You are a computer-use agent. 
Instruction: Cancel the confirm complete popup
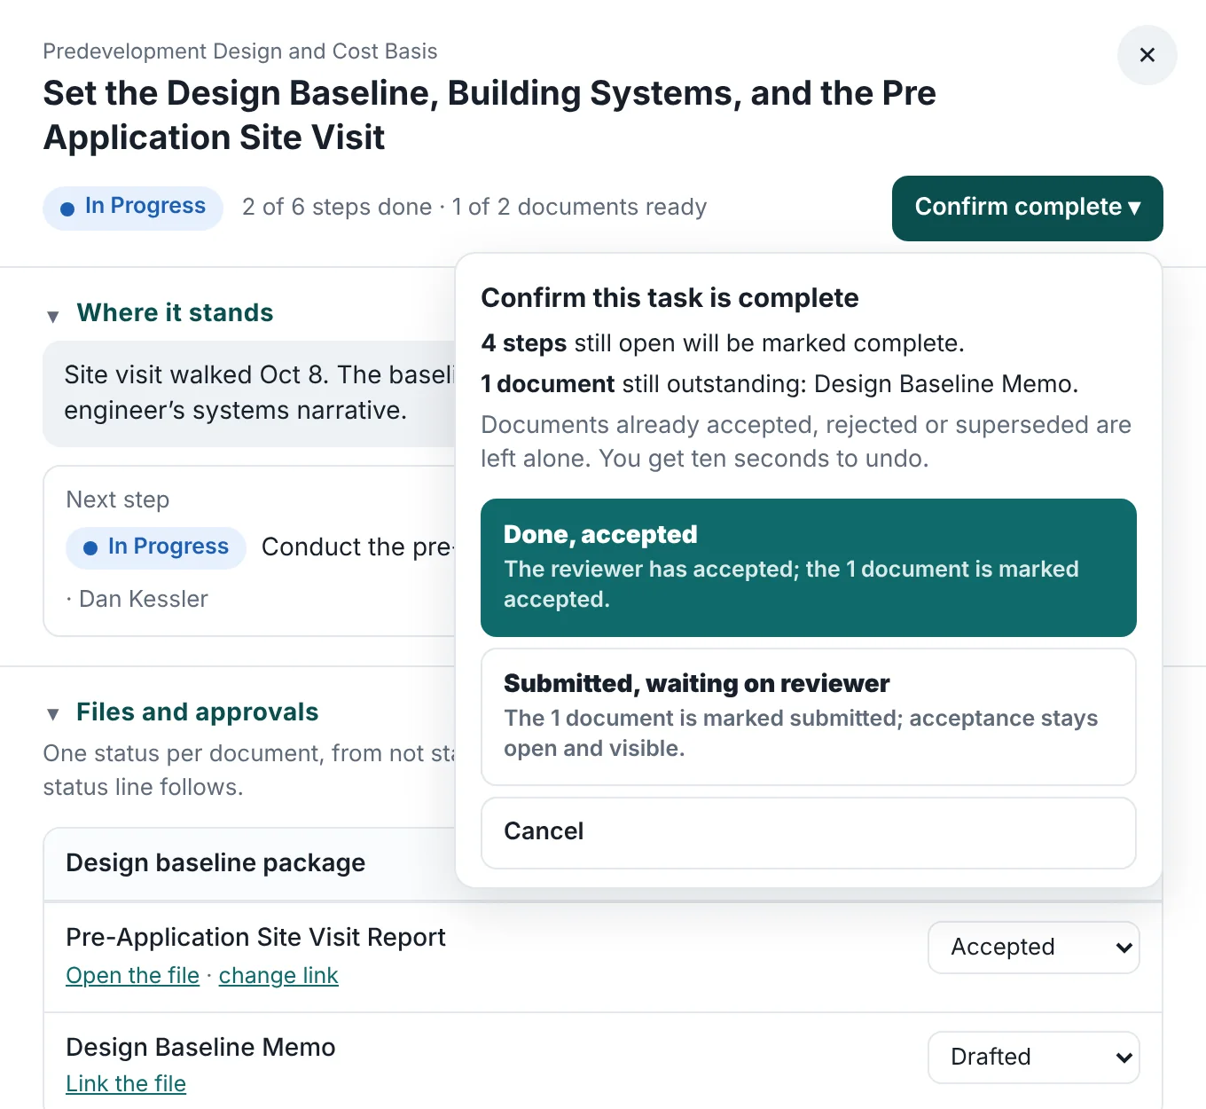808,832
